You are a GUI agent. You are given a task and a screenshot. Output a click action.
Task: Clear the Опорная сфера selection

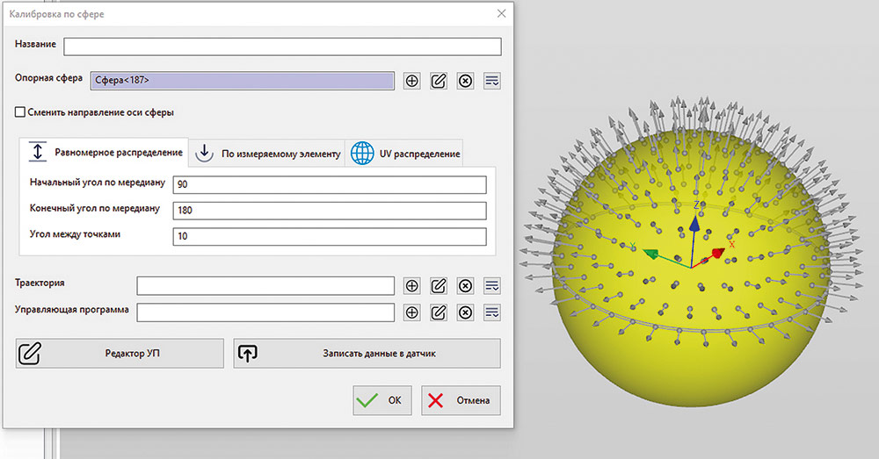click(465, 81)
